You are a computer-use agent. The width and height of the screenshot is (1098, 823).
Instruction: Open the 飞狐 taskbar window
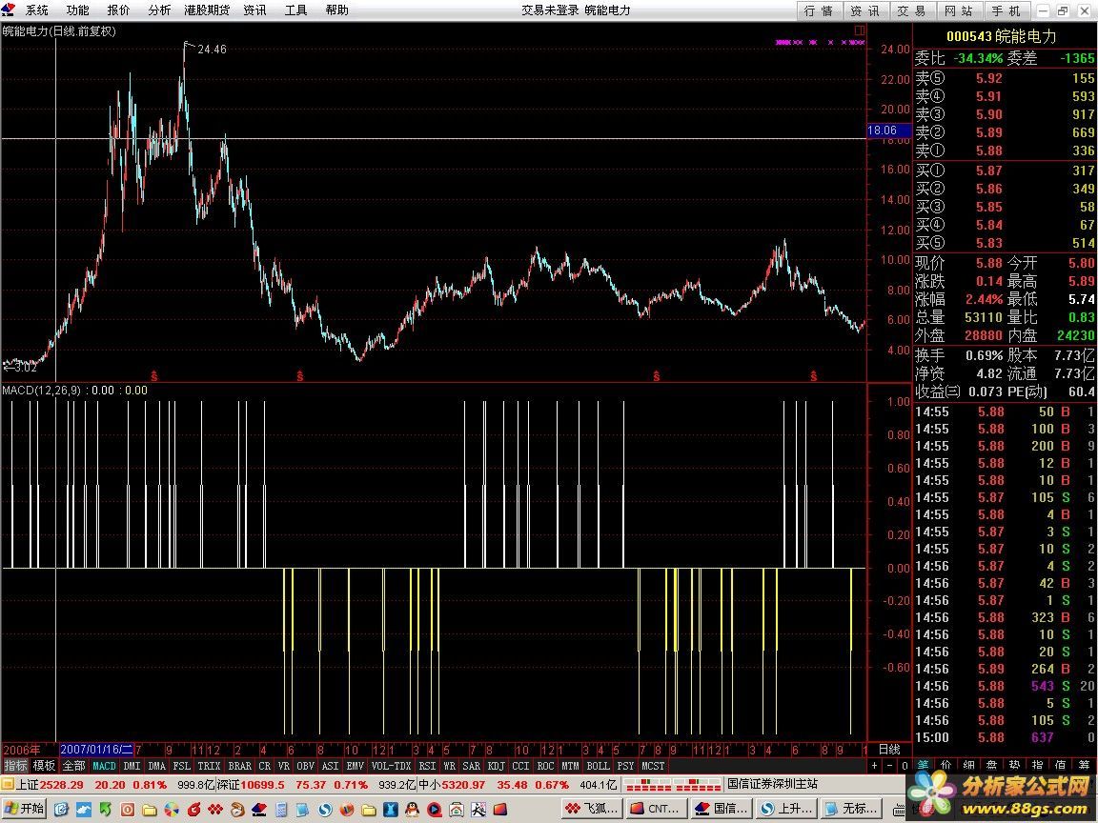[593, 809]
